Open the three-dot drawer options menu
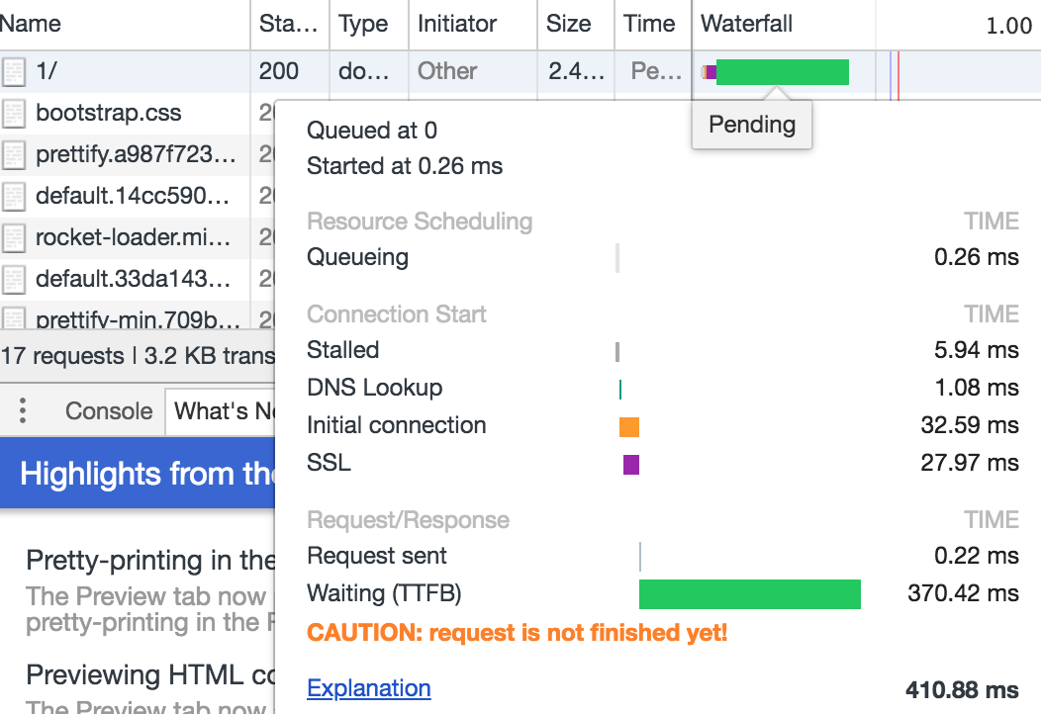The image size is (1041, 714). pyautogui.click(x=22, y=410)
